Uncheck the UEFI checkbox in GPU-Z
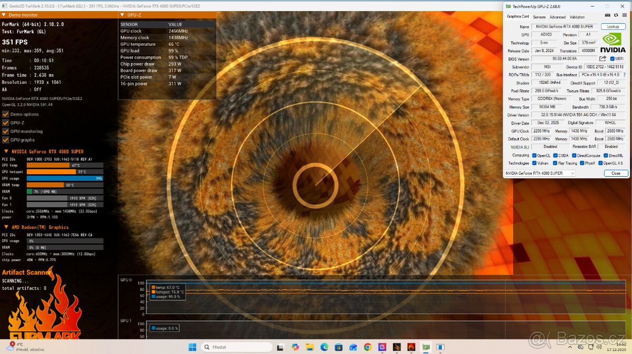The width and height of the screenshot is (632, 354). (612, 58)
